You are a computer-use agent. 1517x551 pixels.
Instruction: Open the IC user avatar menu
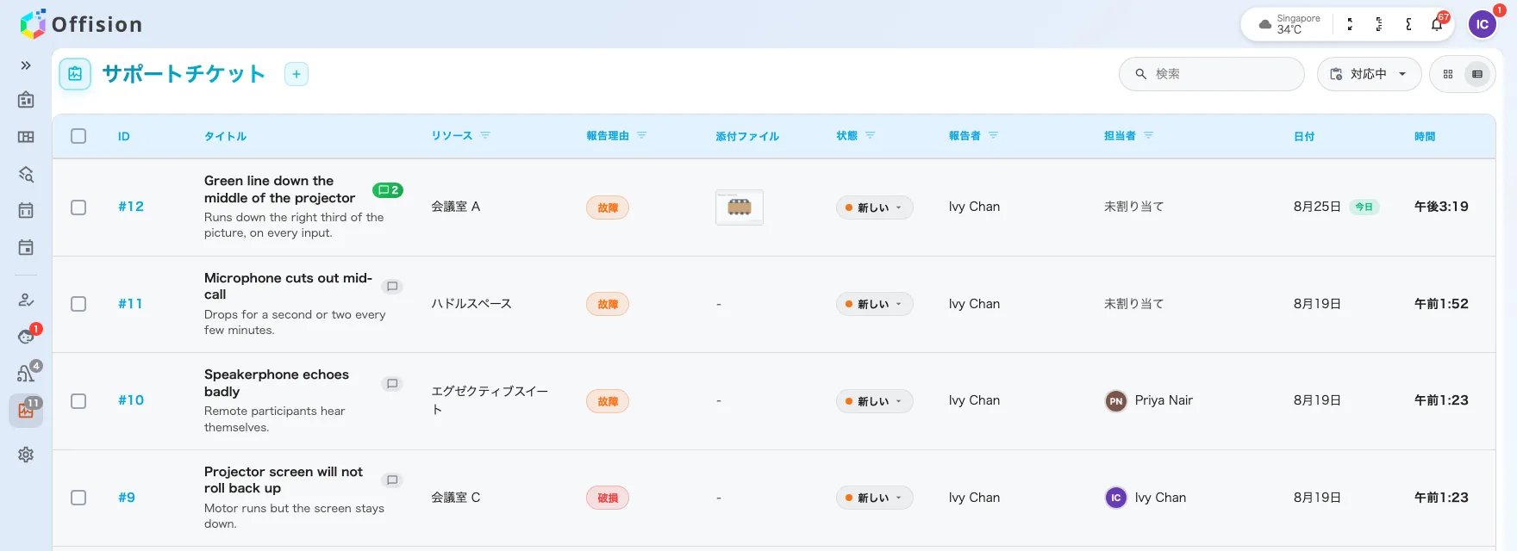pos(1483,24)
